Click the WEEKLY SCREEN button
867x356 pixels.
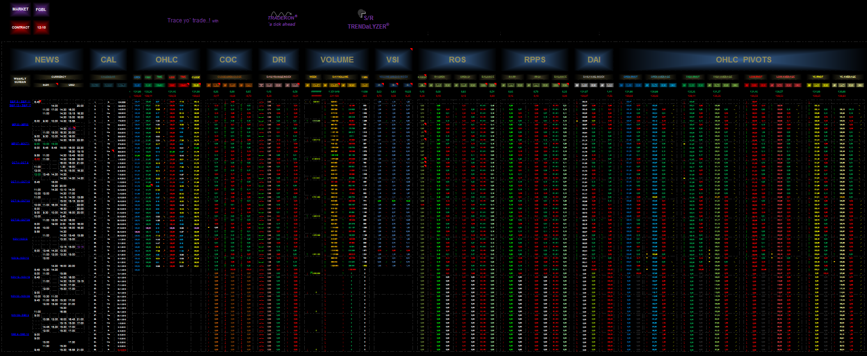pyautogui.click(x=20, y=80)
